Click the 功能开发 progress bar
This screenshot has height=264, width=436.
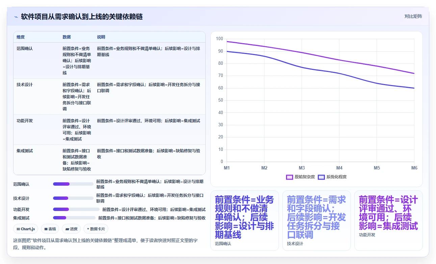(76, 209)
